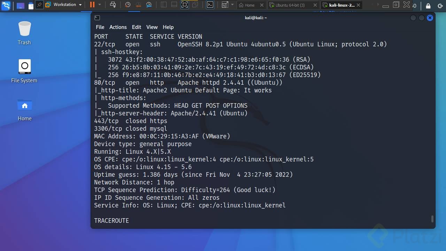446x251 pixels.
Task: Toggle the thumbnail bar view icon
Action: pyautogui.click(x=174, y=5)
